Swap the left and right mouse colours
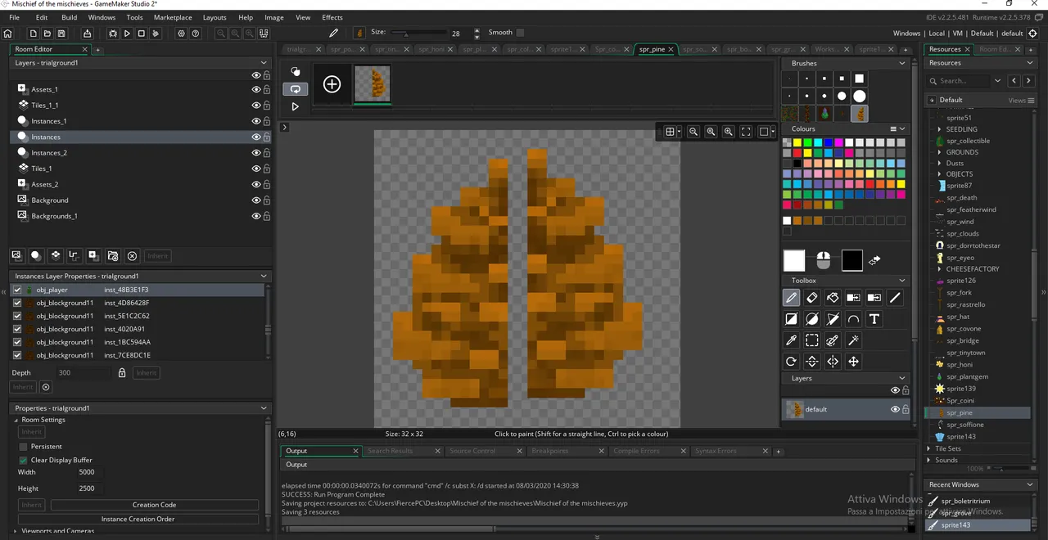 click(x=874, y=260)
